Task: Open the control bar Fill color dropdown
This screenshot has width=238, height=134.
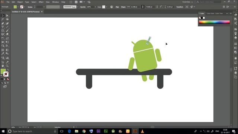Action: point(18,7)
